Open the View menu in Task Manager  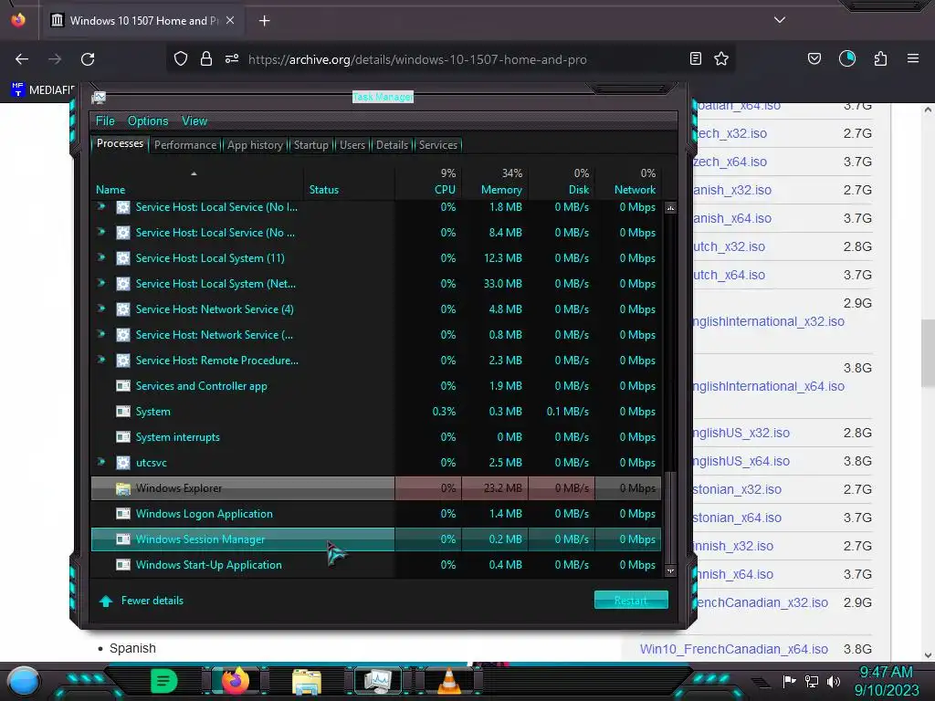(194, 121)
